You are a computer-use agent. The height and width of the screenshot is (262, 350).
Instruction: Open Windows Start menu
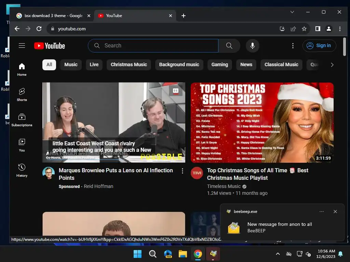[137, 254]
